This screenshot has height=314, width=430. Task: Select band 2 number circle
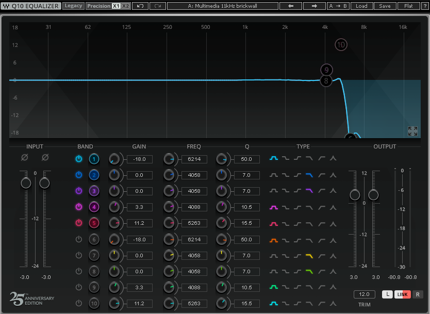coord(94,175)
